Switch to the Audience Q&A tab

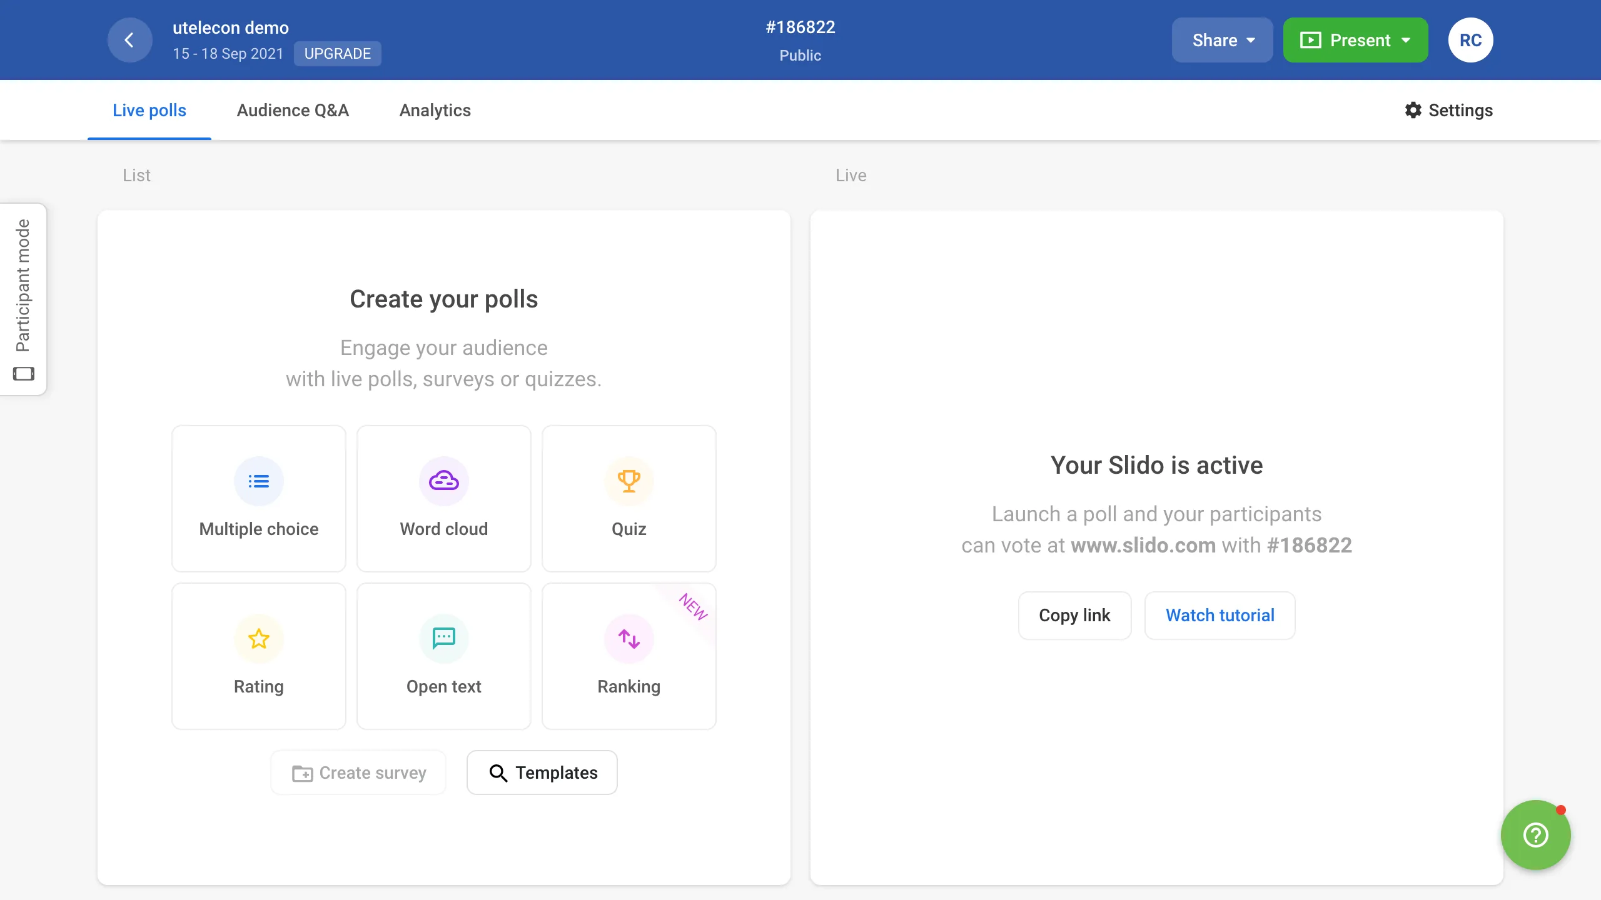pos(293,110)
